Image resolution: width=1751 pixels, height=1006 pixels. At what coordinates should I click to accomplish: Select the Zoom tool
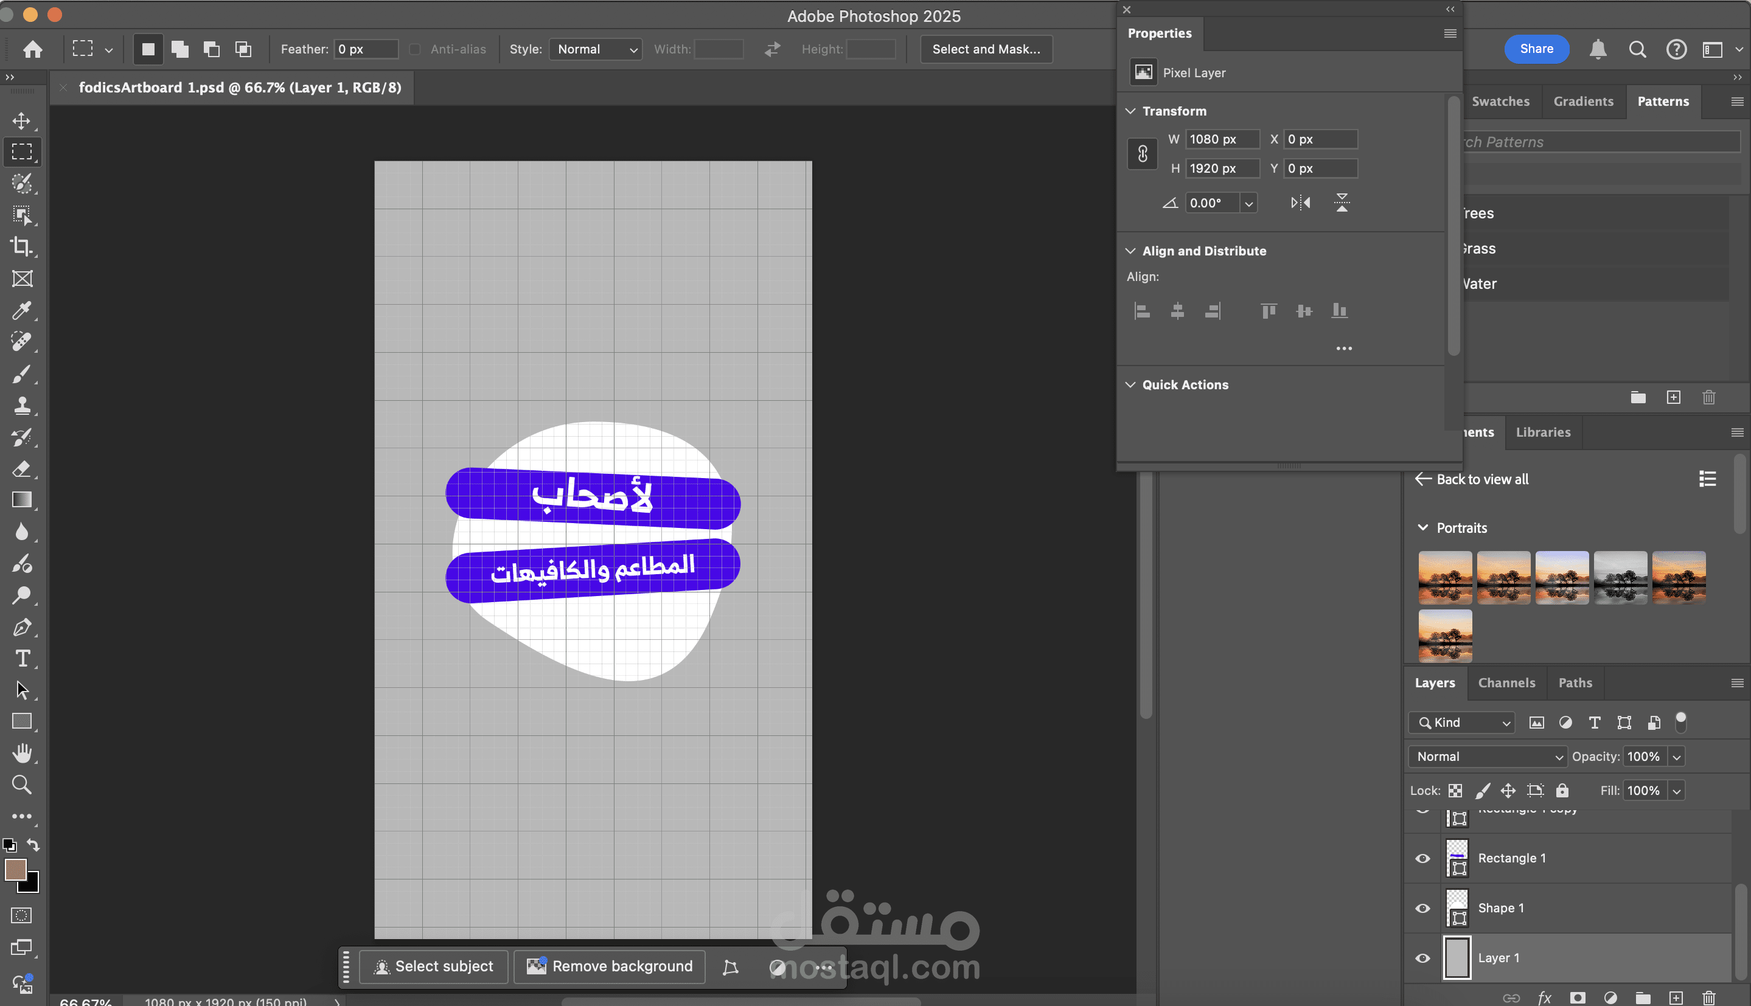(21, 784)
